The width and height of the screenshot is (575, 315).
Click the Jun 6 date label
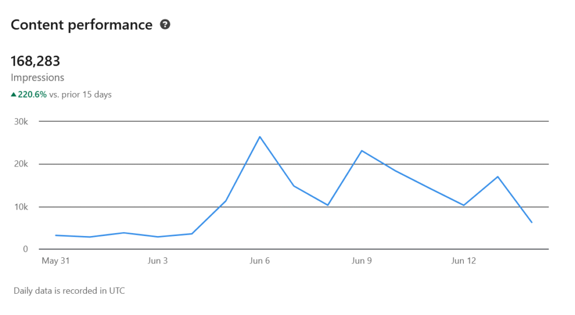pos(259,261)
